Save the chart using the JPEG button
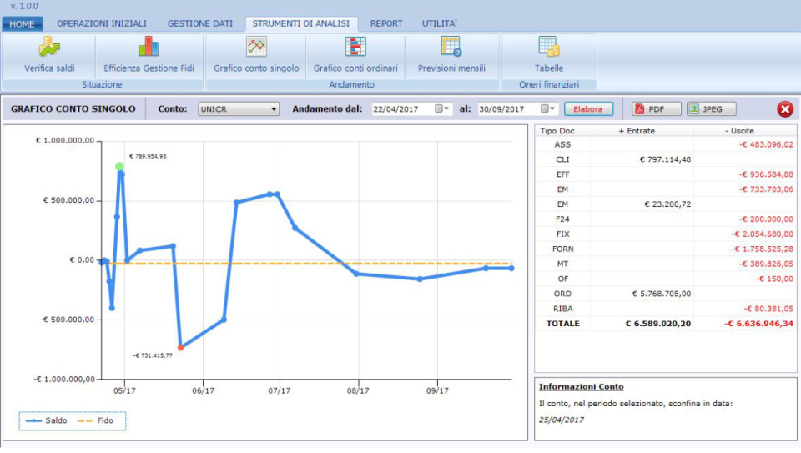801x453 pixels. pyautogui.click(x=712, y=109)
